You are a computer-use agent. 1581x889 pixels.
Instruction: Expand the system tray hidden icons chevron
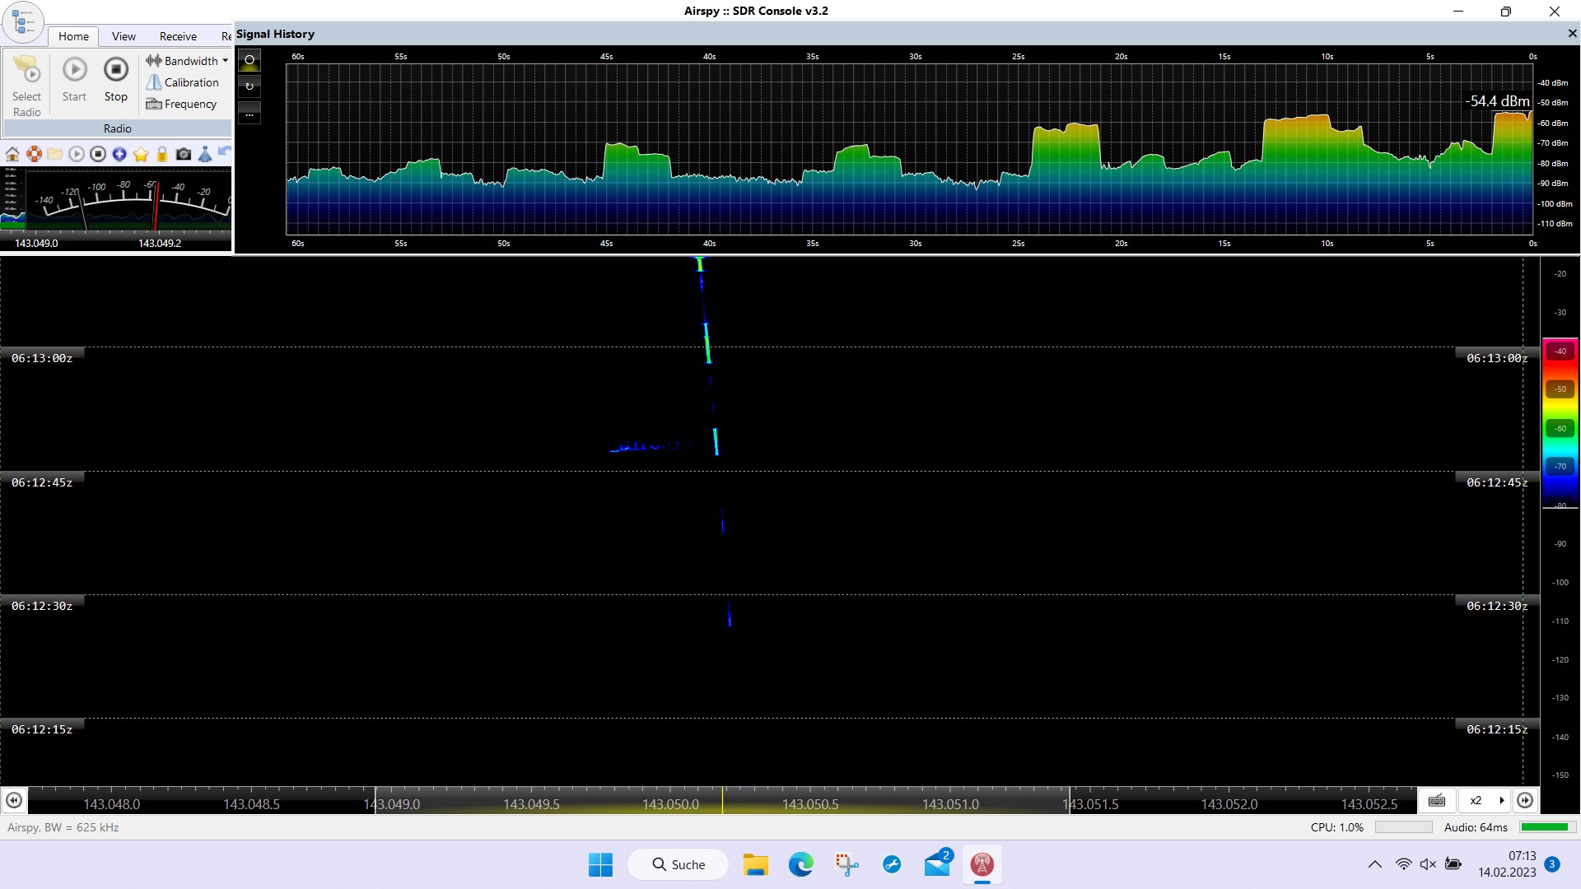[x=1375, y=864]
